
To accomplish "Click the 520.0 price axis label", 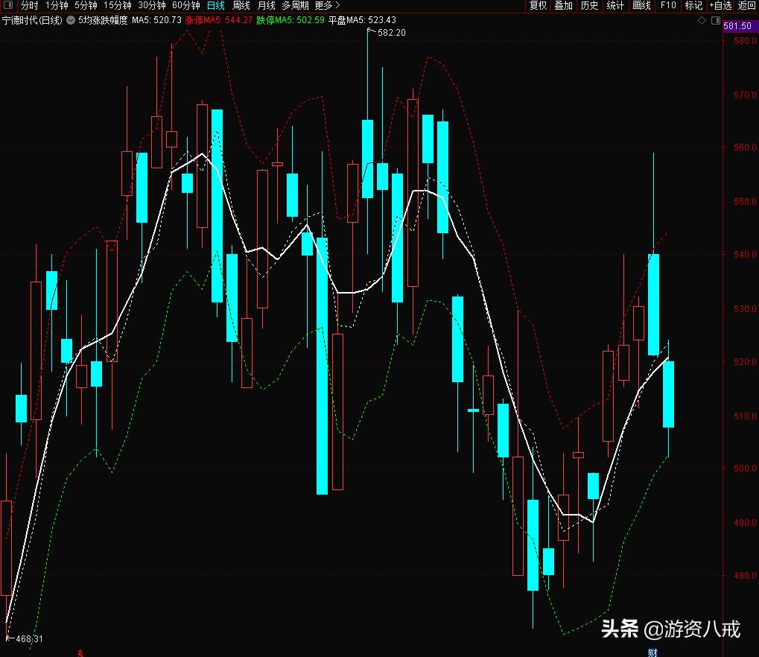I will [x=745, y=362].
